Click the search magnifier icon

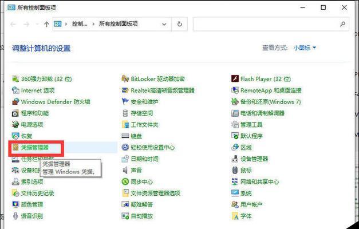tap(342, 24)
